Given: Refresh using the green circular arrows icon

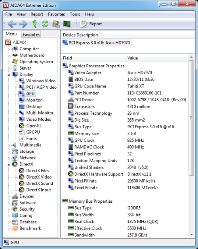Looking at the screenshot, I should [45, 24].
